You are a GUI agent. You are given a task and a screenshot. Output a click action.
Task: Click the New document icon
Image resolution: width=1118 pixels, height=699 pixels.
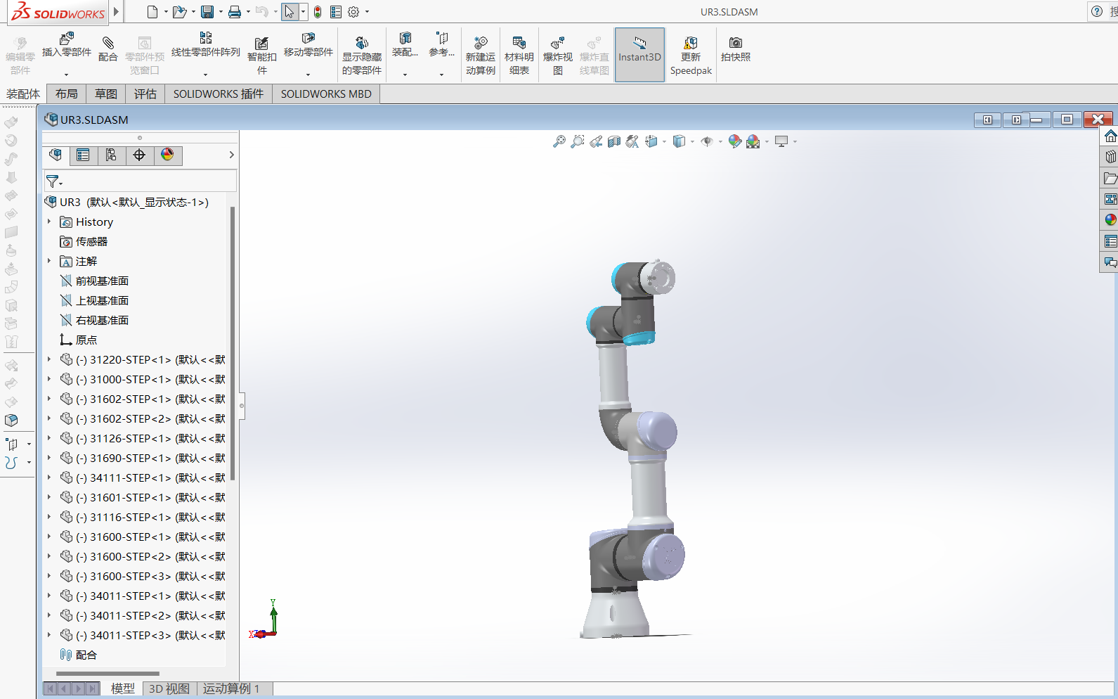(x=152, y=12)
